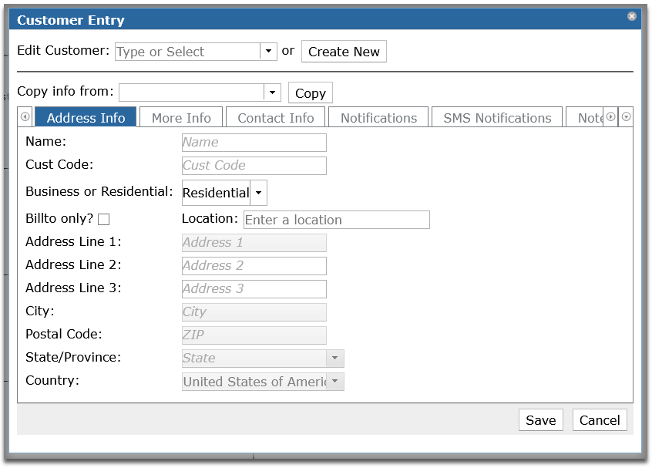This screenshot has height=468, width=652.
Task: Focus the Copy info from field
Action: 192,93
